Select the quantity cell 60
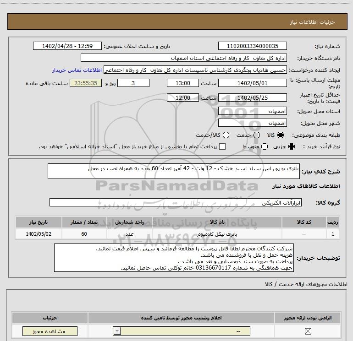353x341 pixels. (x=84, y=234)
